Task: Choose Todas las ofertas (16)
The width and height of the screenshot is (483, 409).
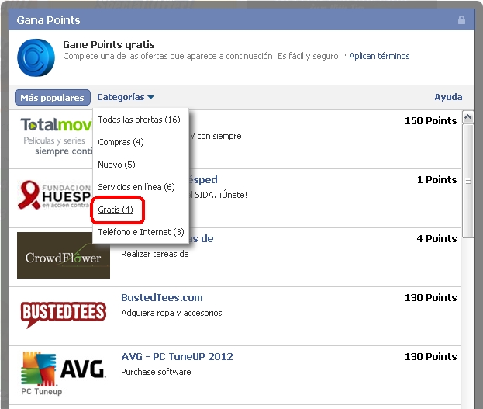Action: click(x=140, y=120)
